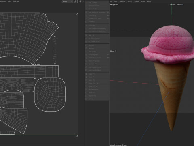The image size is (194, 146).
Task: Click the round icon right of the lock
Action: pos(80,2)
